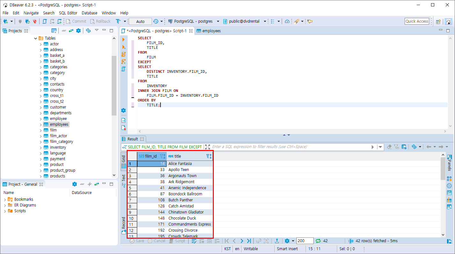Click Link with Editor green arrows in Projects

pos(71,31)
